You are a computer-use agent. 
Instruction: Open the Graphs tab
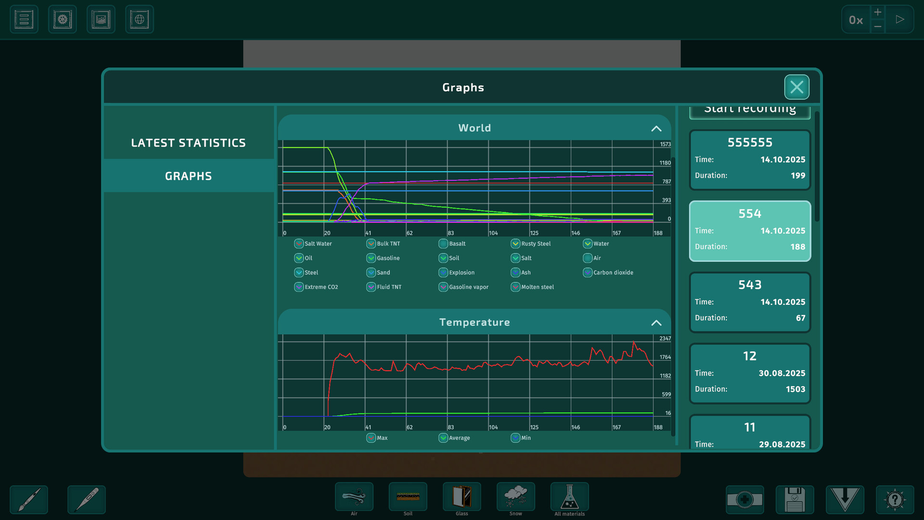pyautogui.click(x=188, y=176)
